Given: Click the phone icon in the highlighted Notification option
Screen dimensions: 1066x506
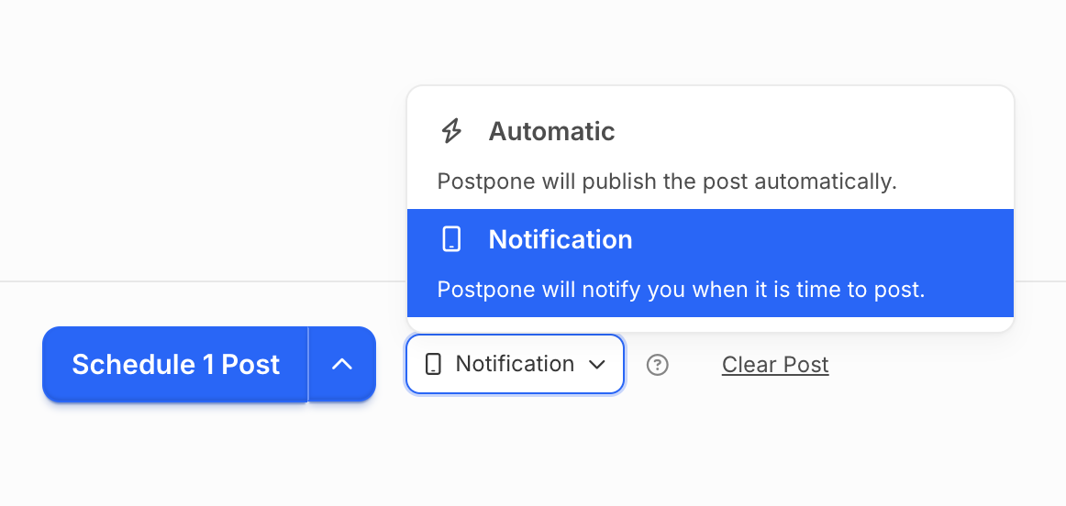Looking at the screenshot, I should pos(451,239).
